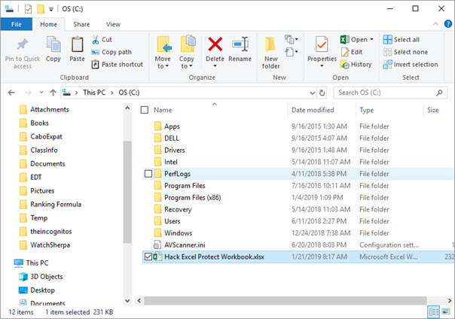Toggle the select-all checkbox beside Name
The image size is (455, 319).
145,110
